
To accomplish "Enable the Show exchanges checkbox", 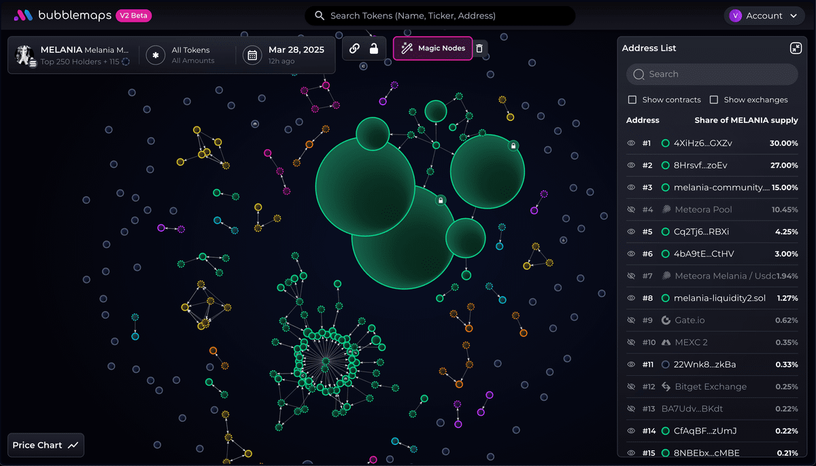I will coord(714,100).
